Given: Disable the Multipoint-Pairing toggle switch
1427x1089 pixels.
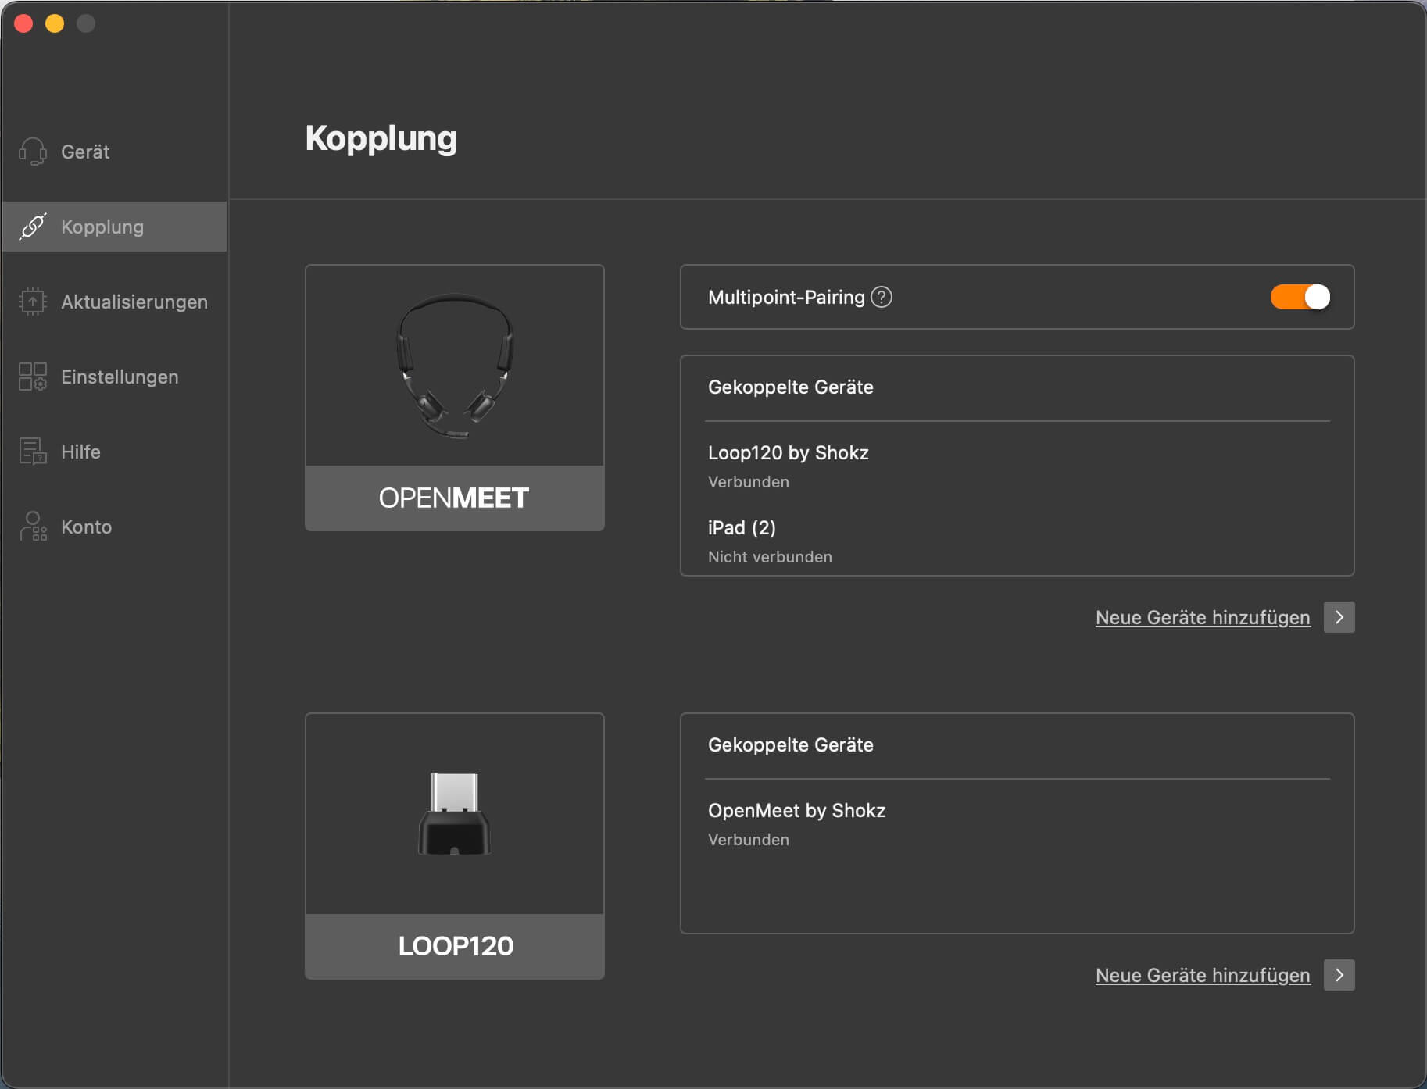Looking at the screenshot, I should pos(1300,297).
